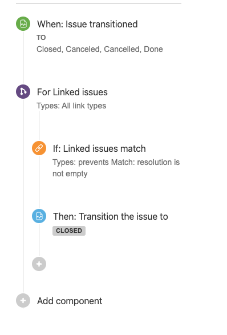227x335 pixels.
Task: Select the If: Linked issues match condition
Action: point(99,149)
